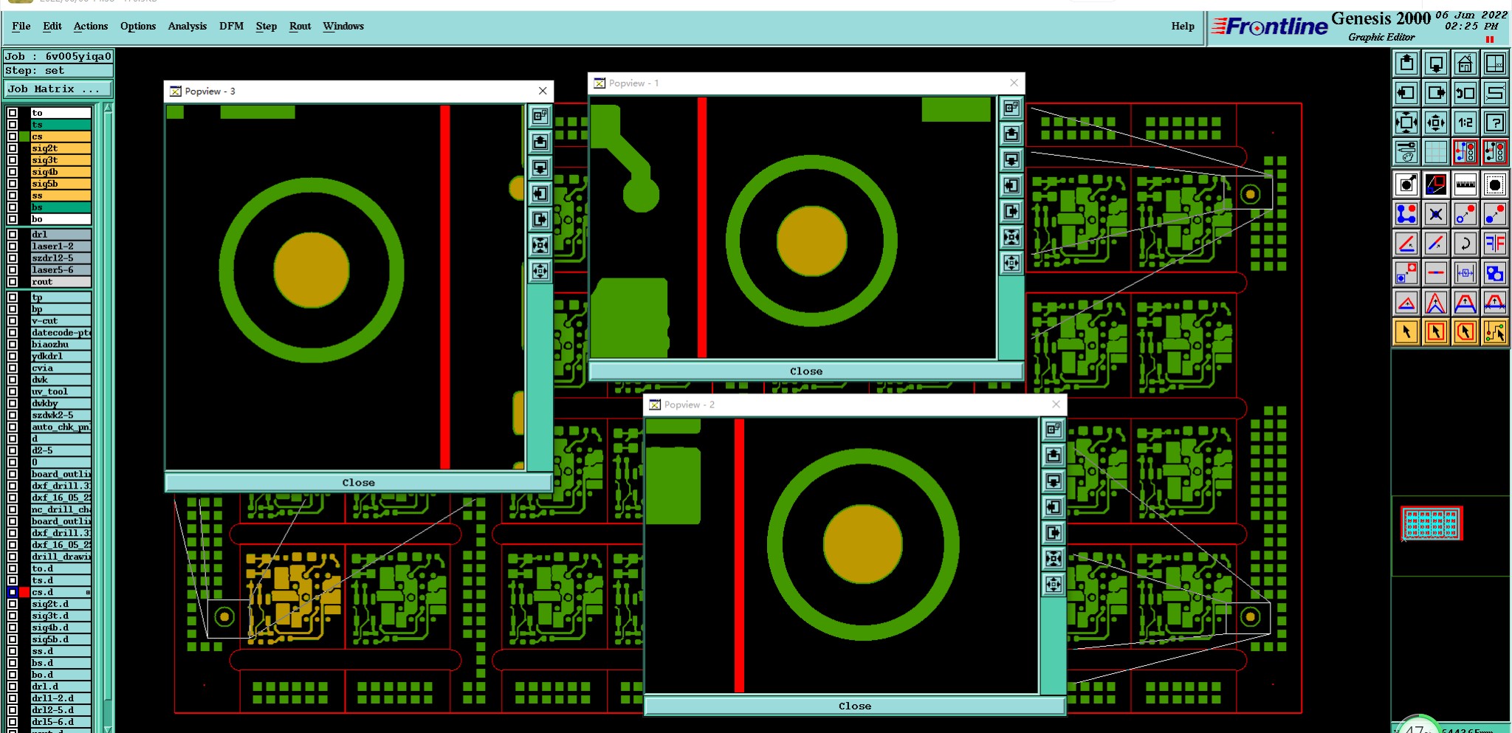Click the pan right view icon
This screenshot has width=1512, height=733.
1436,94
